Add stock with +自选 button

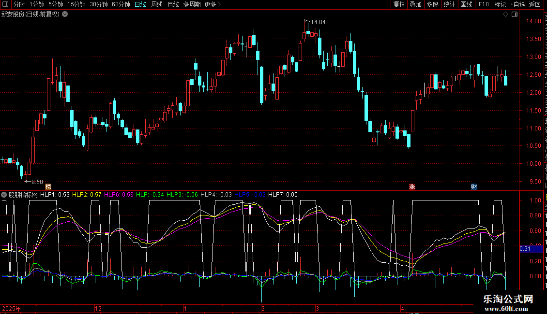tap(517, 4)
